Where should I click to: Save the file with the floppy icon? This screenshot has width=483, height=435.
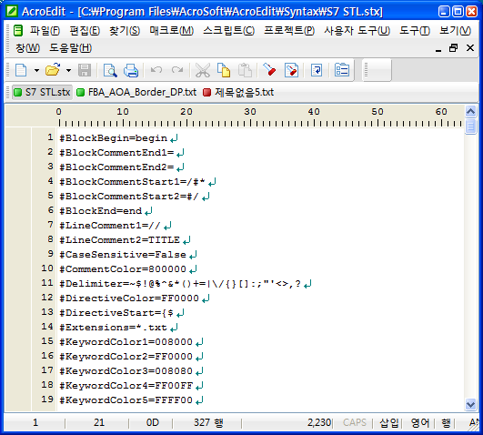point(84,70)
